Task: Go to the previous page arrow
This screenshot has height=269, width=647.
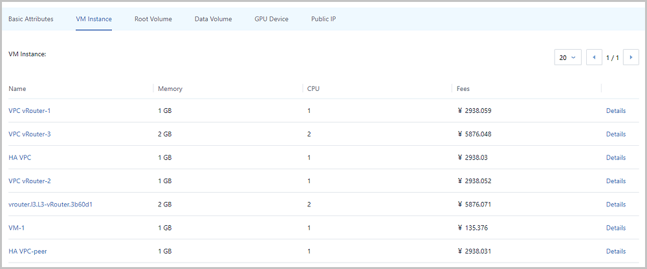Action: point(594,57)
